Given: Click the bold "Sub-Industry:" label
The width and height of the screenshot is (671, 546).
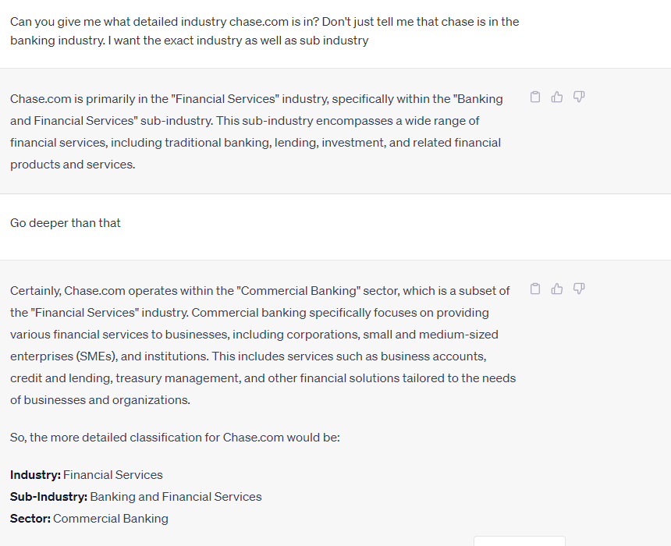Looking at the screenshot, I should 48,497.
